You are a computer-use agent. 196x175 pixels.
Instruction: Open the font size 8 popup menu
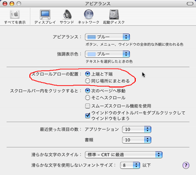coord(130,165)
